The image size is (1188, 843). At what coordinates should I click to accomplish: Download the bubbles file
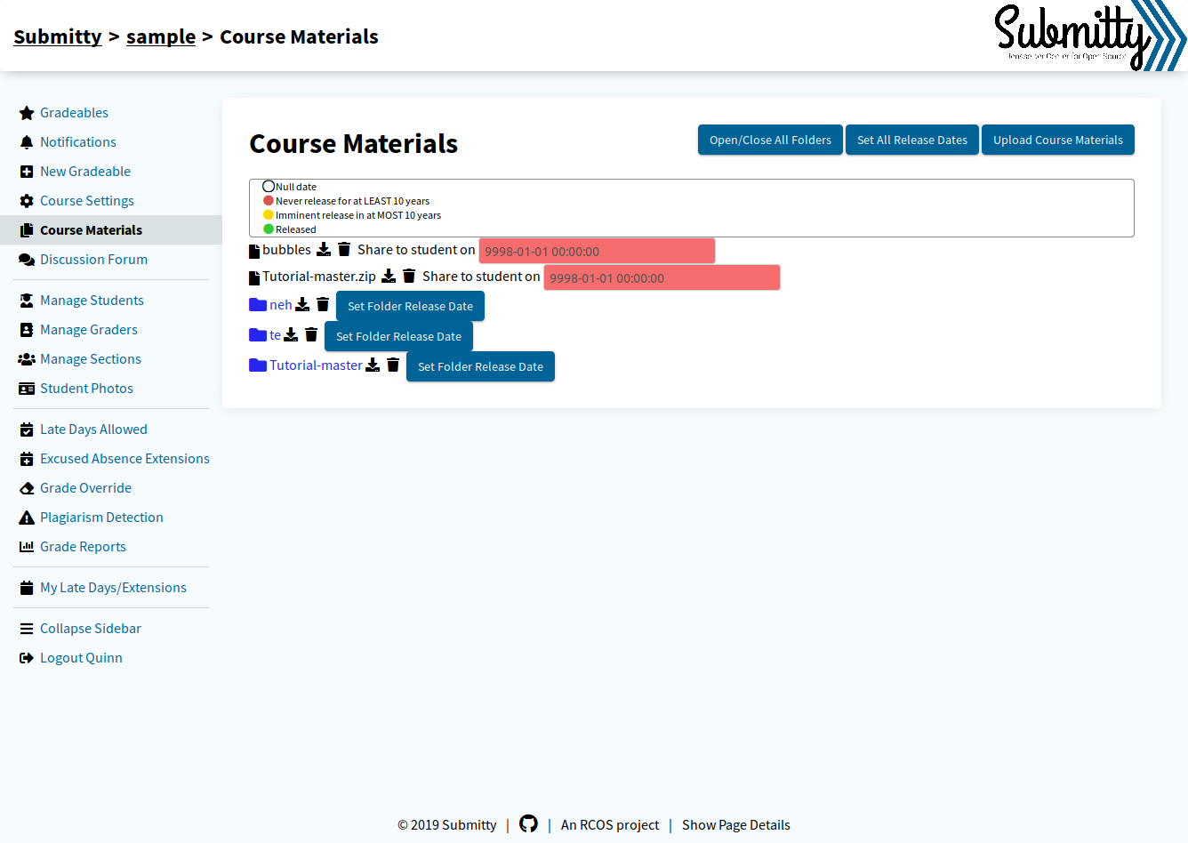pos(324,250)
